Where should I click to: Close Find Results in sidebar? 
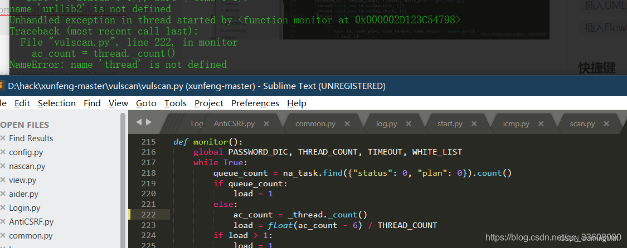[3, 138]
